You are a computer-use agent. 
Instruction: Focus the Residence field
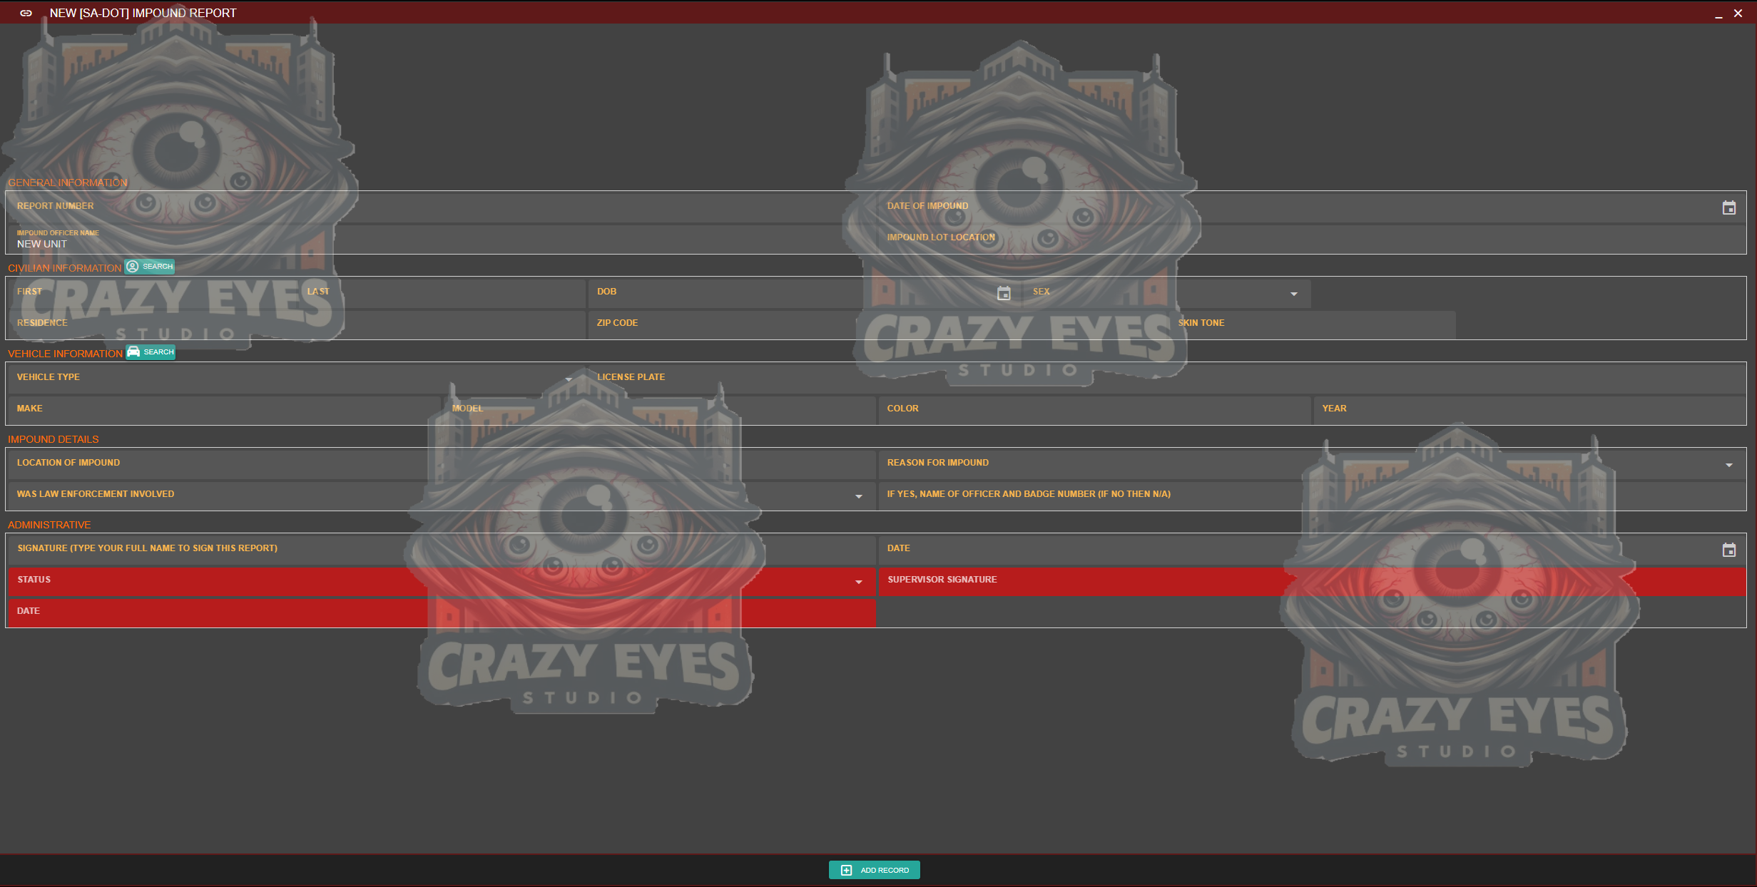[297, 325]
